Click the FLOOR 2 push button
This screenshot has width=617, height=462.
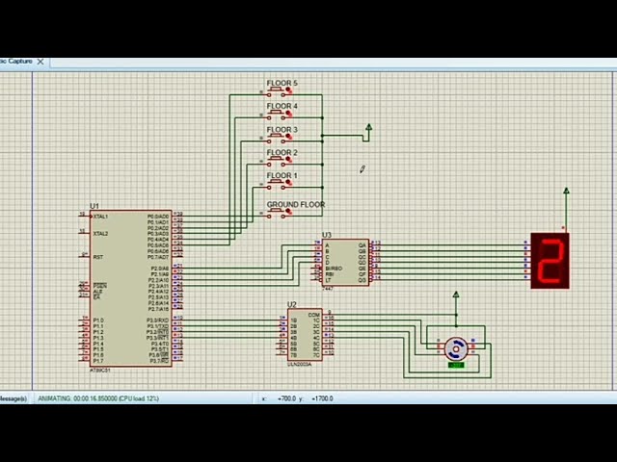276,162
